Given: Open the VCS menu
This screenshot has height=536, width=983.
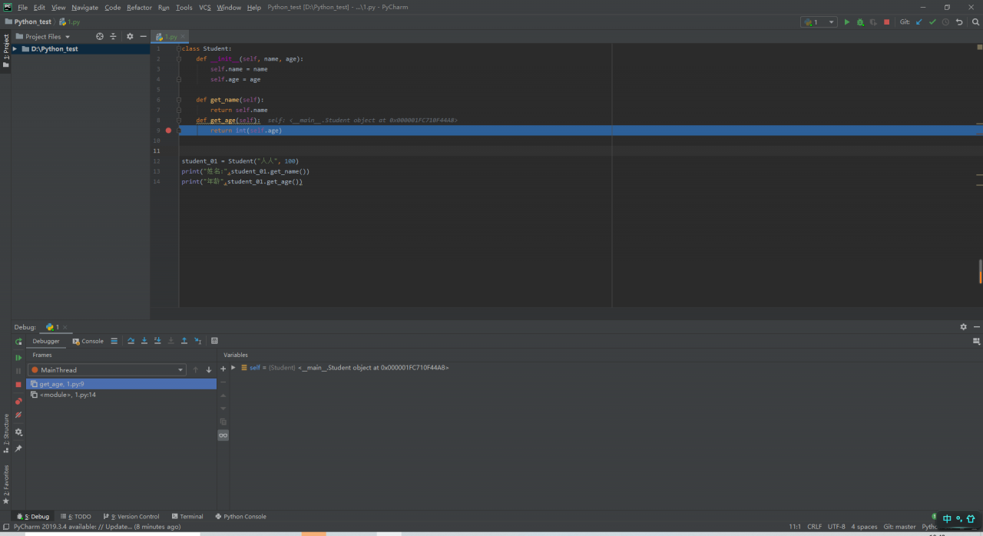Looking at the screenshot, I should pyautogui.click(x=205, y=7).
